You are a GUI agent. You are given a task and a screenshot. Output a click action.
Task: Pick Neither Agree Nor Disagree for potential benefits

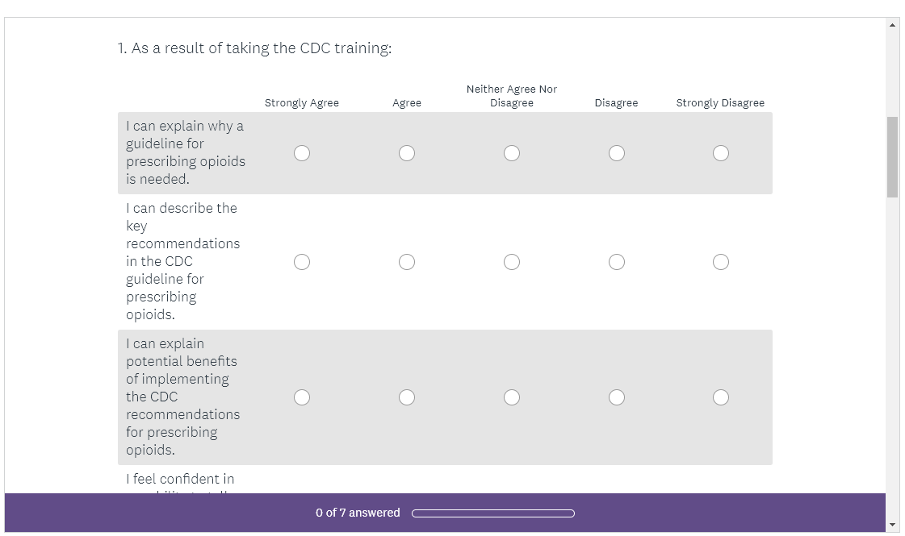pos(512,397)
